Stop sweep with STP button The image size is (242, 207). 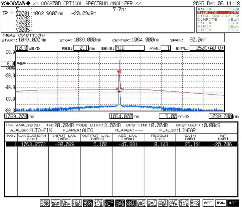(x=233, y=203)
